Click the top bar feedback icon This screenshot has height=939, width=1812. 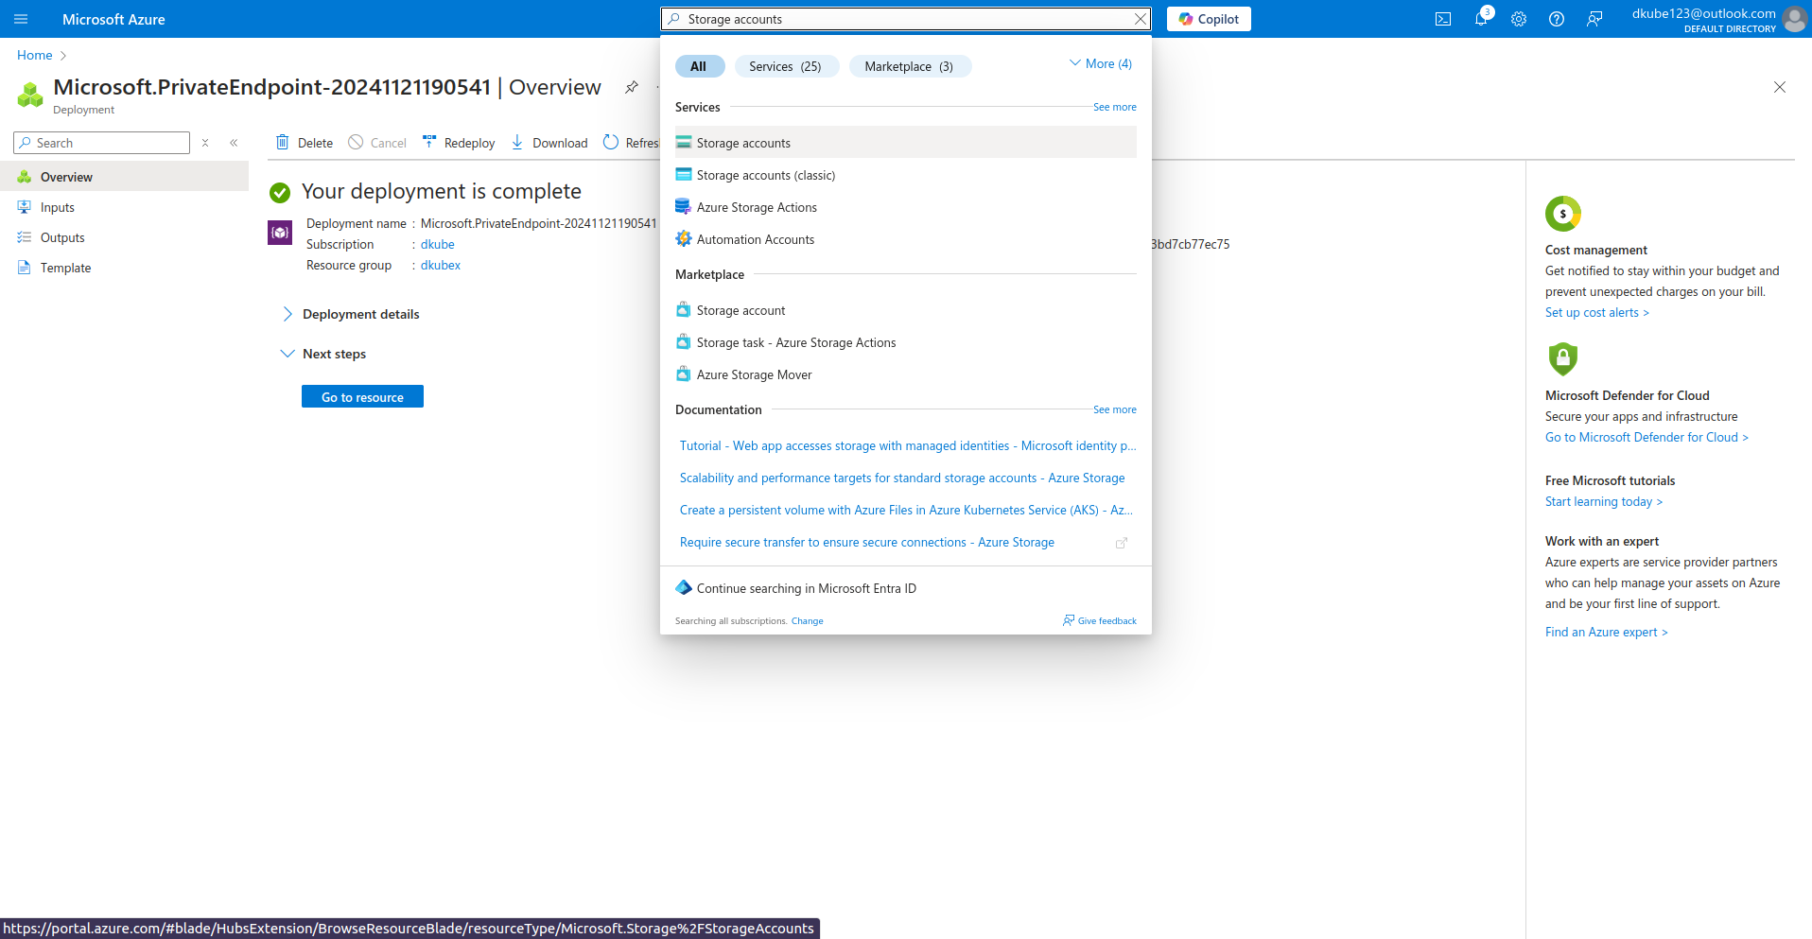click(1594, 19)
